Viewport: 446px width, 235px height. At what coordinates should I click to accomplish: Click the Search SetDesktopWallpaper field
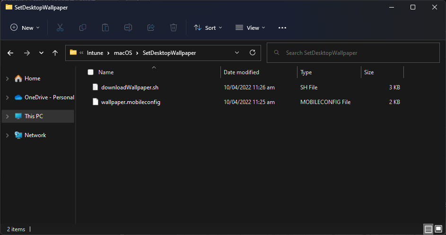[x=353, y=52]
